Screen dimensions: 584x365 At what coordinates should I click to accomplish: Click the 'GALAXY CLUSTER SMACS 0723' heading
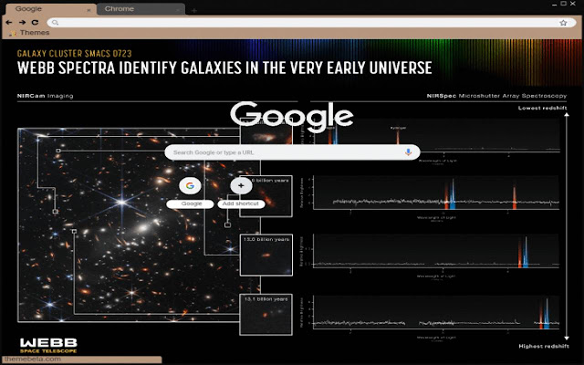point(75,53)
